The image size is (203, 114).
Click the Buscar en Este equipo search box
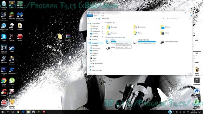pyautogui.click(x=179, y=19)
